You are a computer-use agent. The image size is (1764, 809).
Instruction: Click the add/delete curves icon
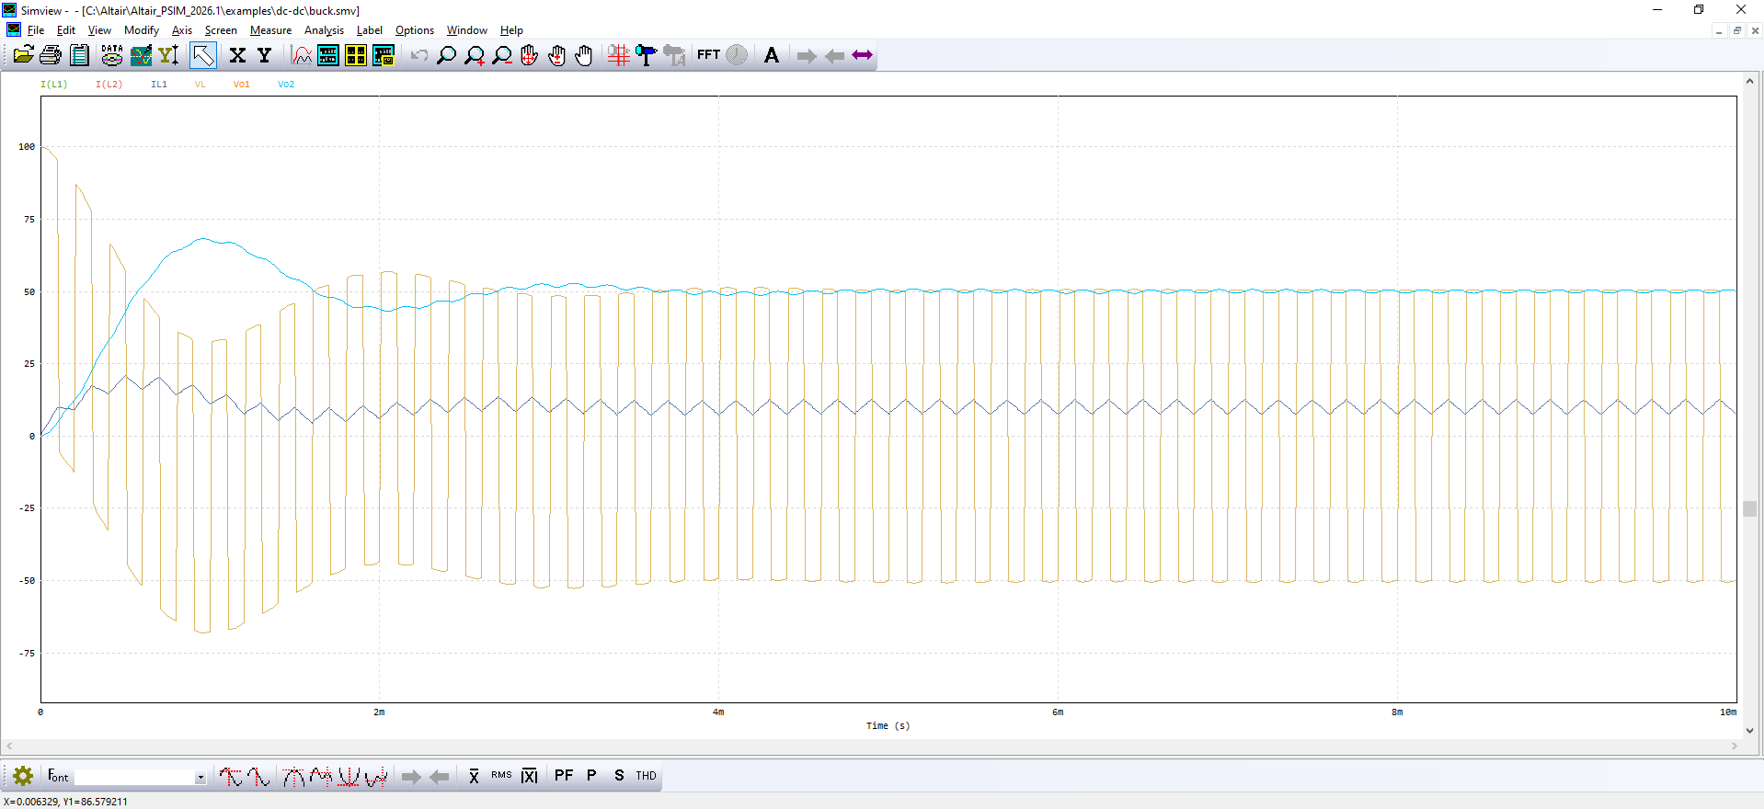(x=141, y=55)
